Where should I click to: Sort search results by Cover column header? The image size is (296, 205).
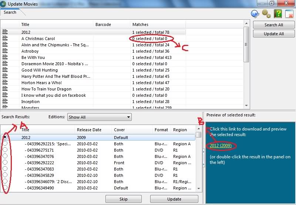[132, 130]
